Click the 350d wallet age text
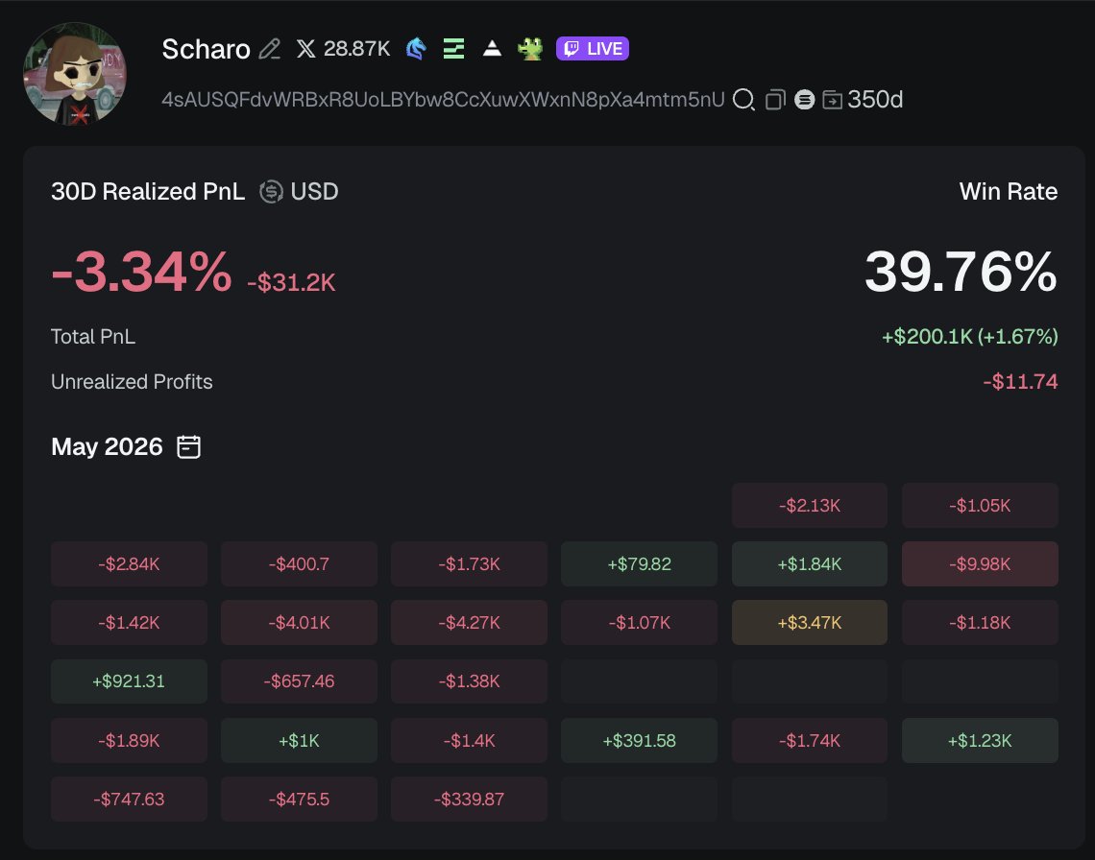The height and width of the screenshot is (860, 1095). tap(875, 100)
